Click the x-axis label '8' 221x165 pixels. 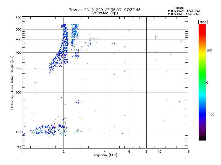(146, 152)
